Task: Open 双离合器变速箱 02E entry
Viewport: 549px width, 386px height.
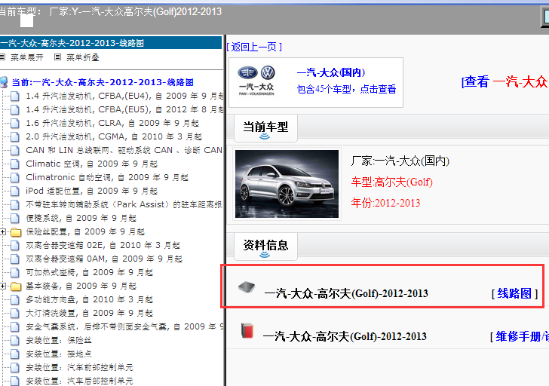Action: tap(103, 246)
